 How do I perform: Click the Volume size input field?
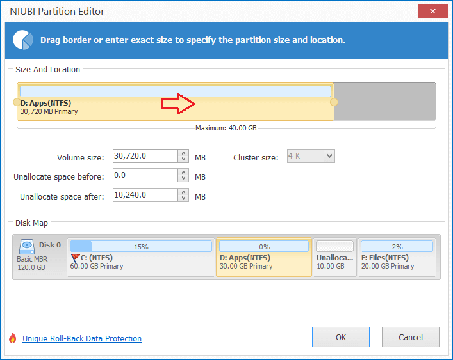pos(145,156)
